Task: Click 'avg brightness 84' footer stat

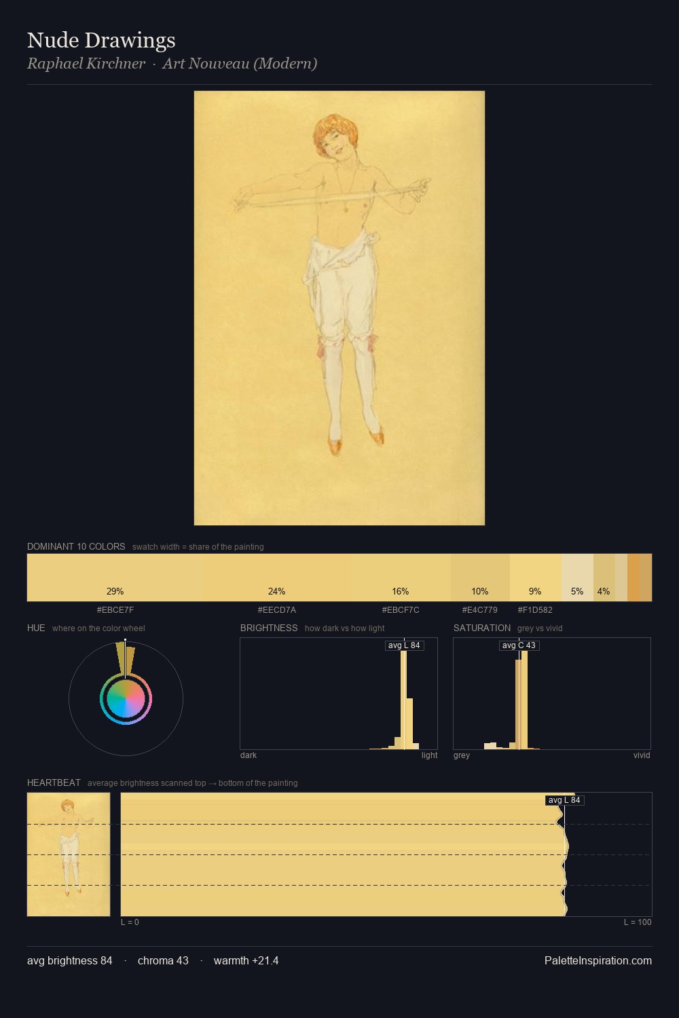Action: (x=70, y=960)
